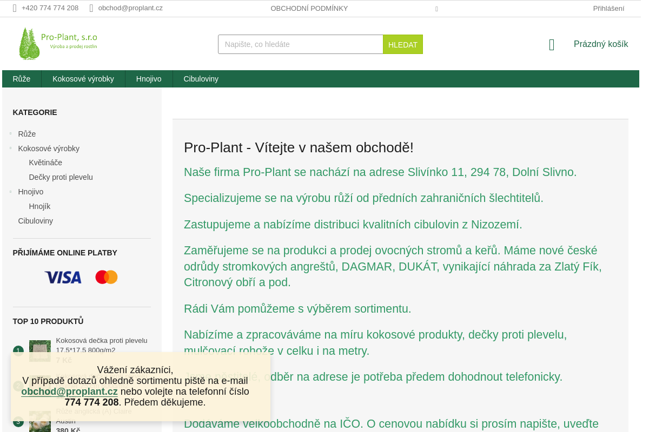Click the Kokosová dečka product thumbnail
This screenshot has width=649, height=432.
coord(39,350)
